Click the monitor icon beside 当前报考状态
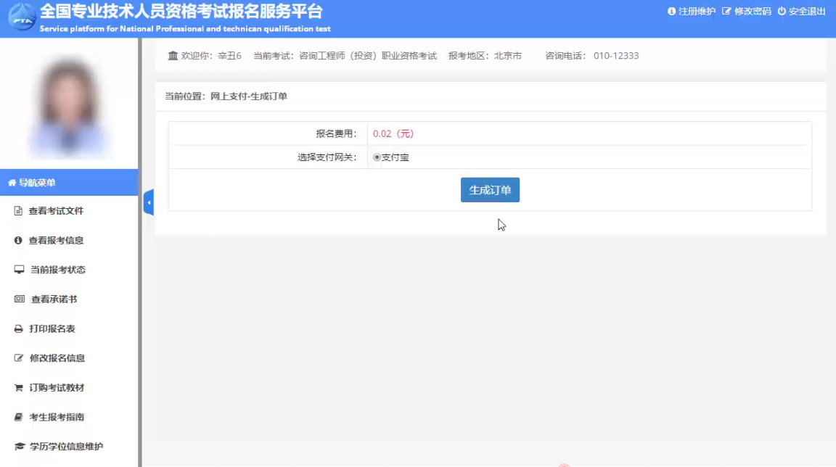The image size is (836, 467). (x=20, y=270)
